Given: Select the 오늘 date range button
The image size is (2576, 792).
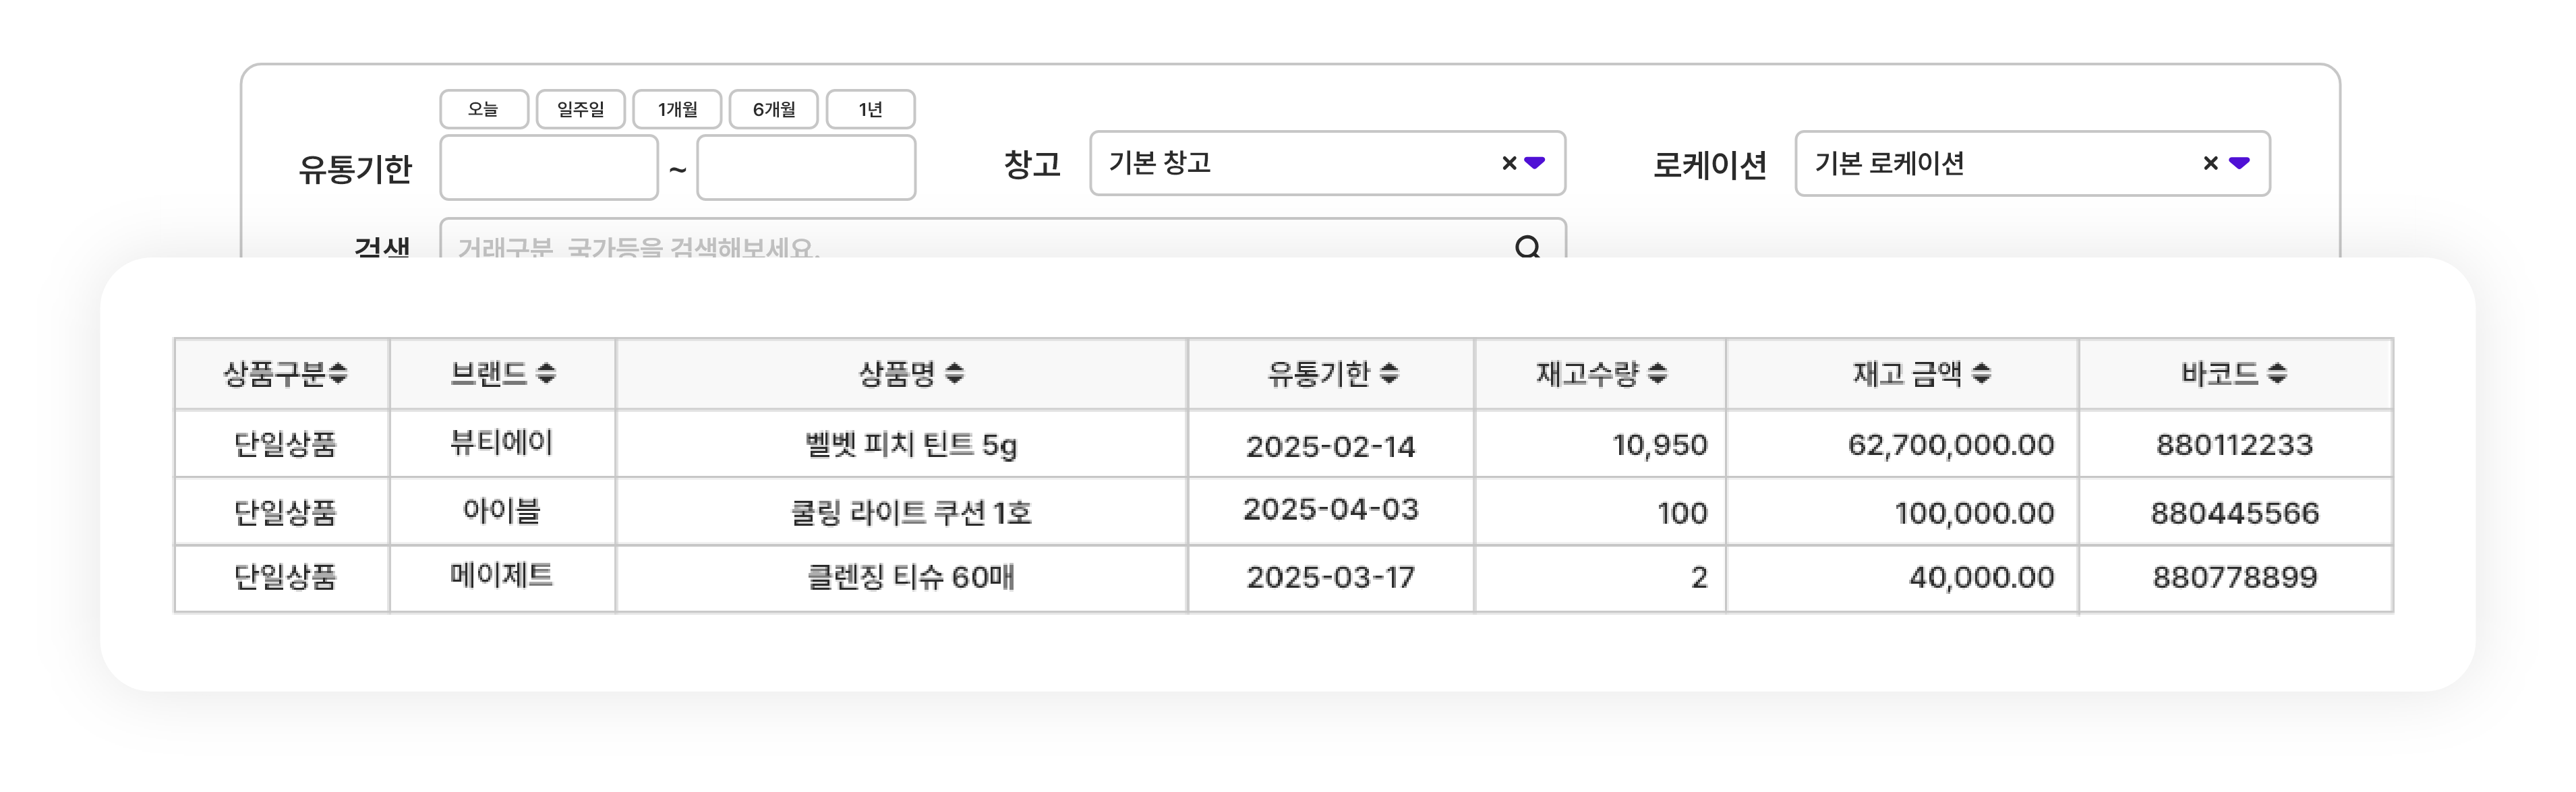Looking at the screenshot, I should (484, 109).
